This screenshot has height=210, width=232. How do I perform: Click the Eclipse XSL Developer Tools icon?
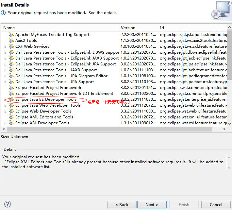(x=11, y=123)
